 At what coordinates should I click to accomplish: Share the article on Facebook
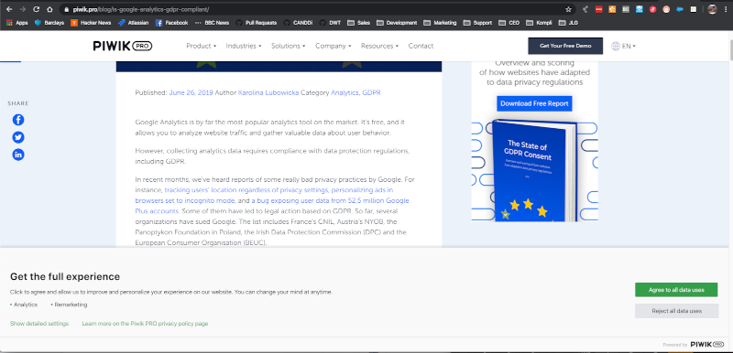click(18, 120)
